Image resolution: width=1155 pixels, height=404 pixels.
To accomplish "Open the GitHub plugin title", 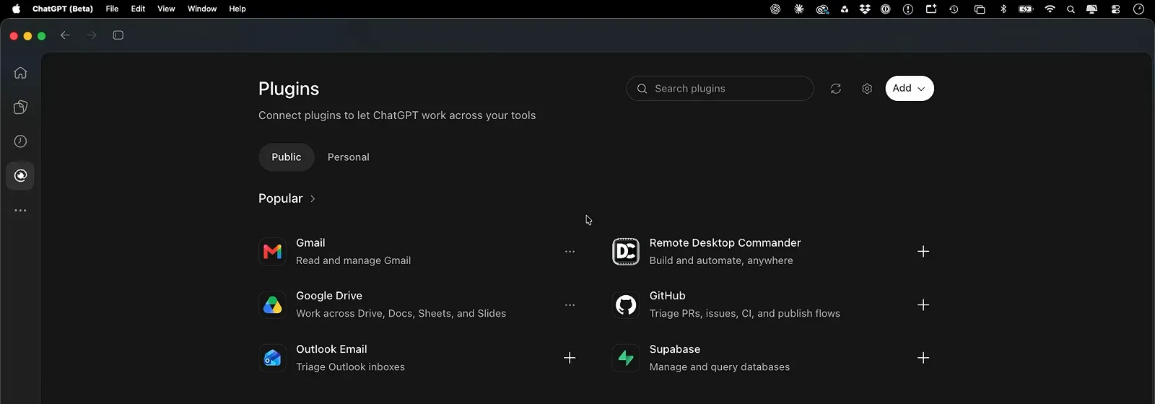I will point(667,296).
